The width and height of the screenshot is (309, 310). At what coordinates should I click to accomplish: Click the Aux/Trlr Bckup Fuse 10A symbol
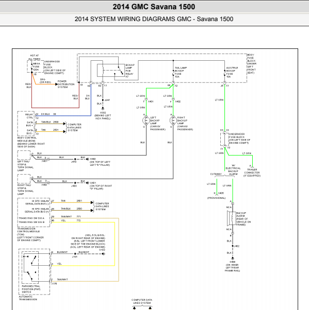[x=224, y=74]
